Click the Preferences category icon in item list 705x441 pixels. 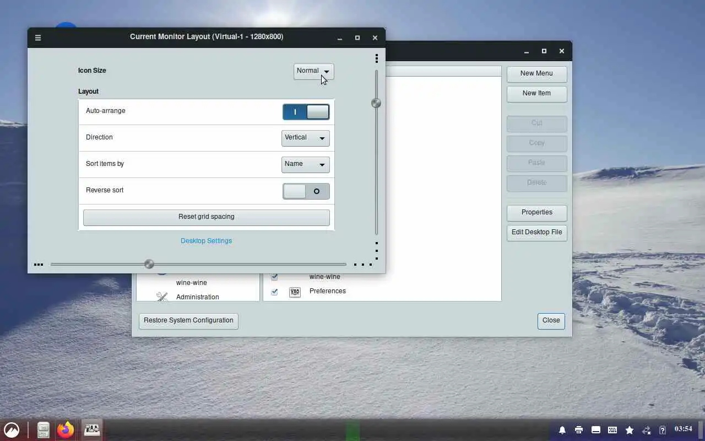(295, 292)
